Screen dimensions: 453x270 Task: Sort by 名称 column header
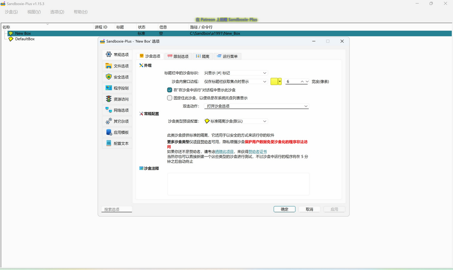click(47, 27)
